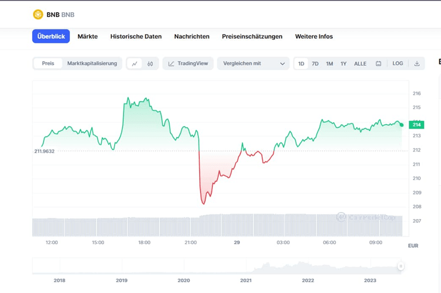Click the 2021 label on range navigator
This screenshot has width=441, height=293.
[x=246, y=280]
